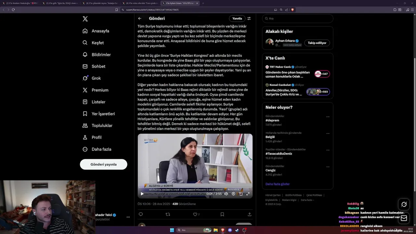
Task: Click the Gönderi yayınla button
Action: (x=103, y=164)
